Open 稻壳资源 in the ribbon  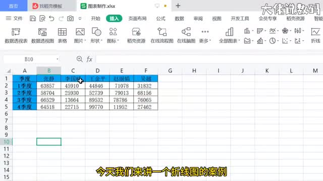tap(136, 36)
